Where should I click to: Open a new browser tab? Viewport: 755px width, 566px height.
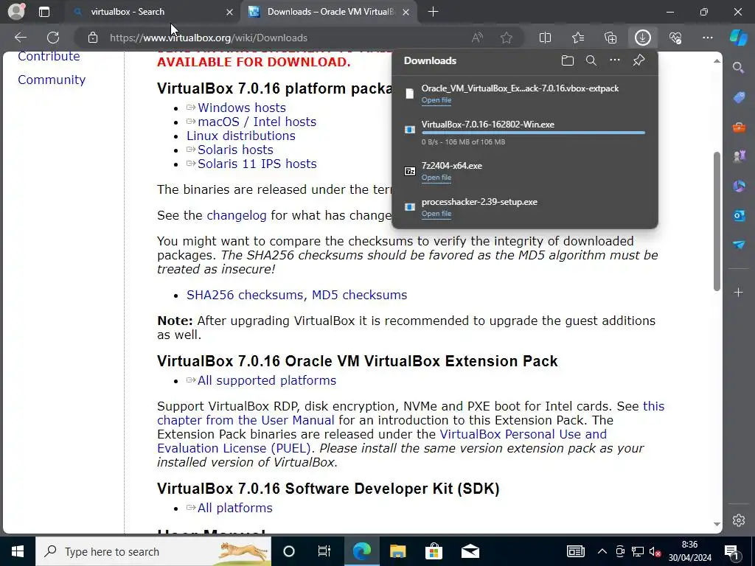coord(433,12)
